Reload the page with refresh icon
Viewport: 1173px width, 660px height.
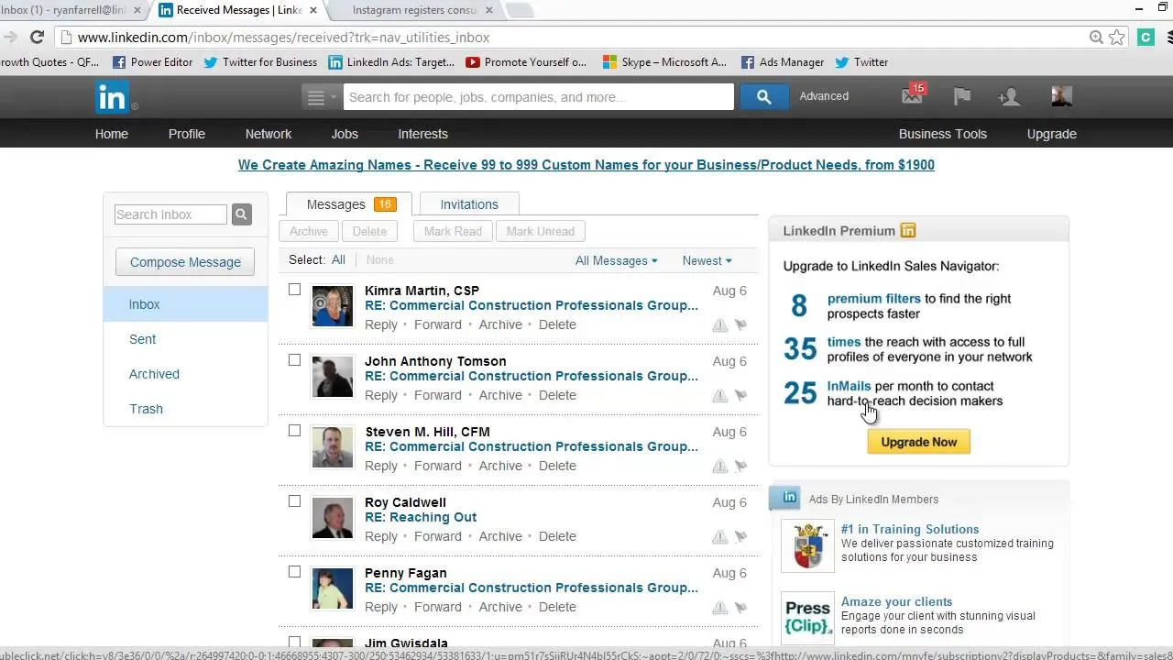click(37, 38)
